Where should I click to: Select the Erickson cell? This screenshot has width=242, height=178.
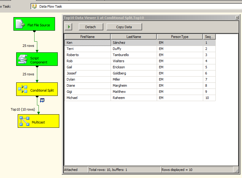pos(134,67)
